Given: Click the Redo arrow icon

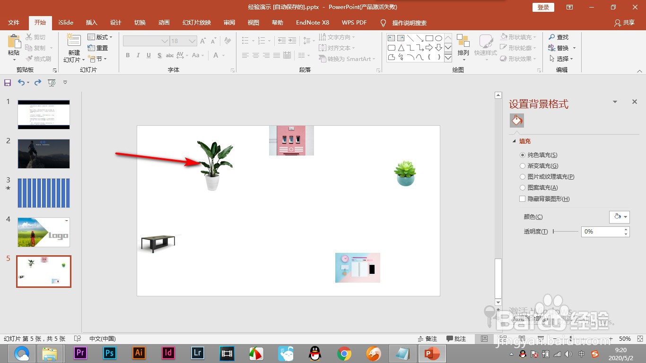Looking at the screenshot, I should [x=38, y=82].
